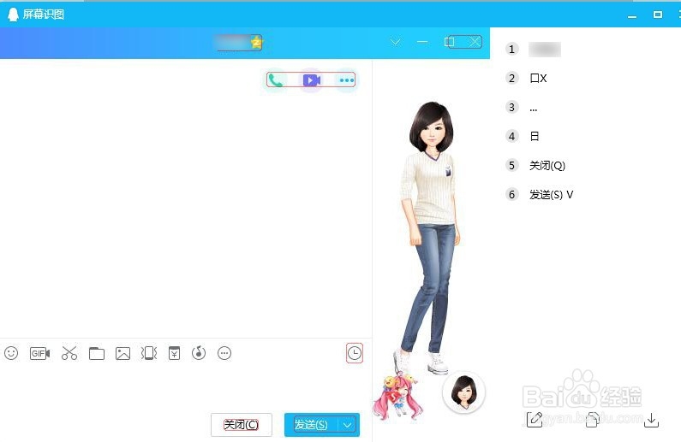Download the recognized text results
The width and height of the screenshot is (681, 442).
651,420
